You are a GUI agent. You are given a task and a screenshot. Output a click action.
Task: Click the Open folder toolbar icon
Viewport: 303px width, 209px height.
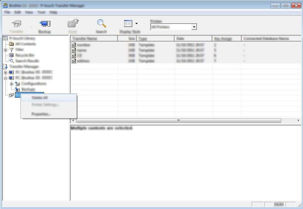tap(73, 24)
